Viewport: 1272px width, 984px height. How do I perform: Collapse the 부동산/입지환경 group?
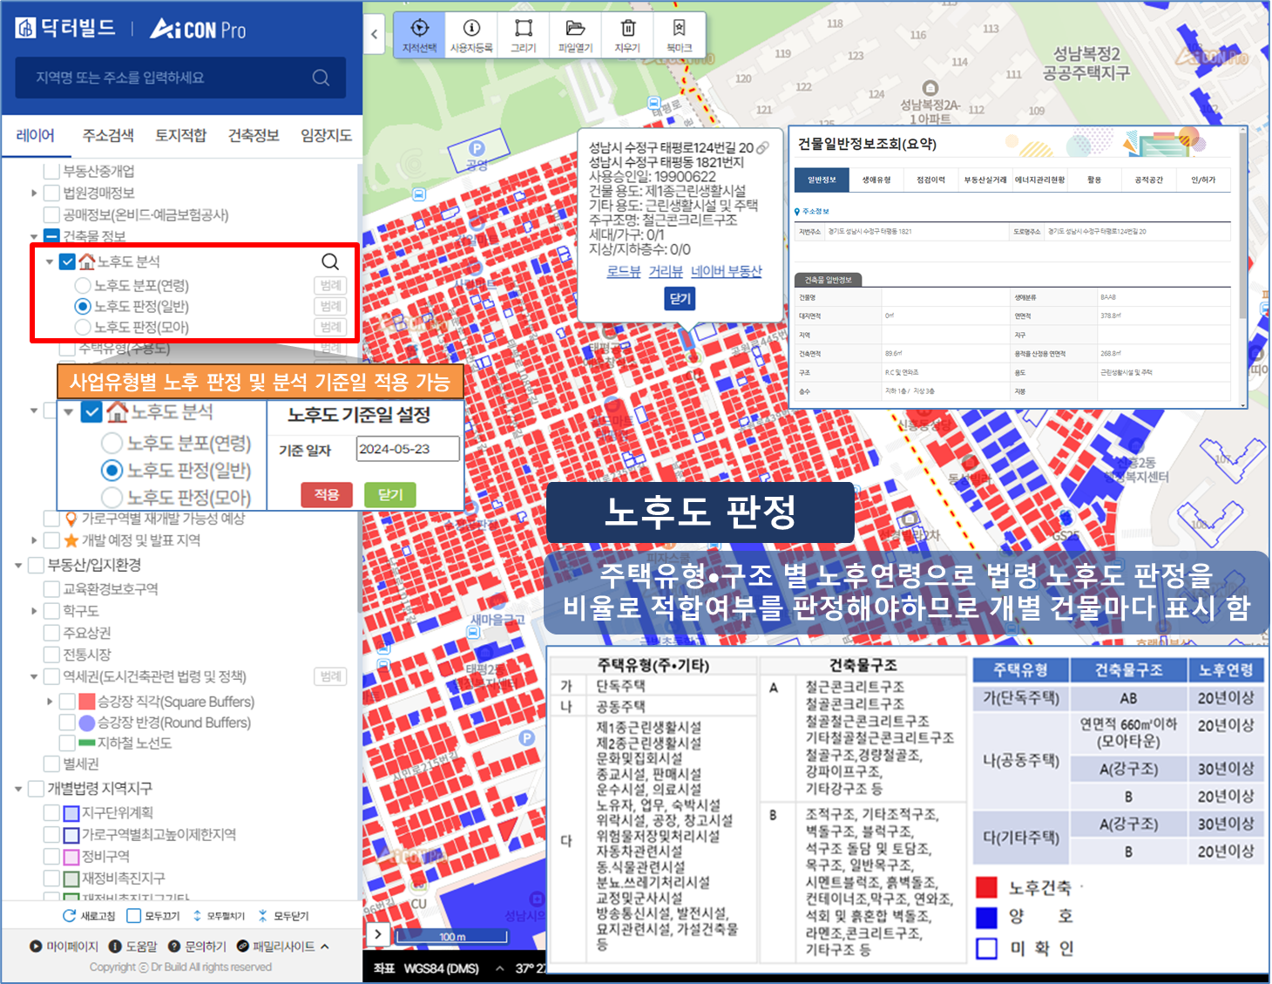pos(18,566)
